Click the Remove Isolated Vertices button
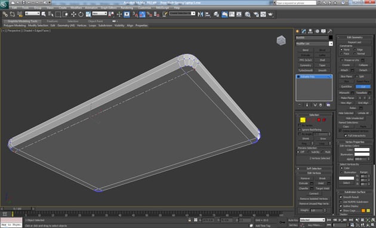This screenshot has width=376, height=228. click(314, 199)
